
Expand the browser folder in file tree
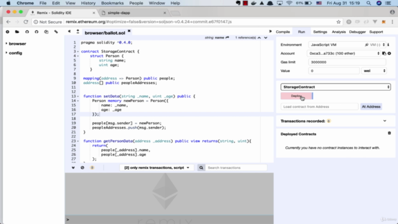pyautogui.click(x=6, y=44)
